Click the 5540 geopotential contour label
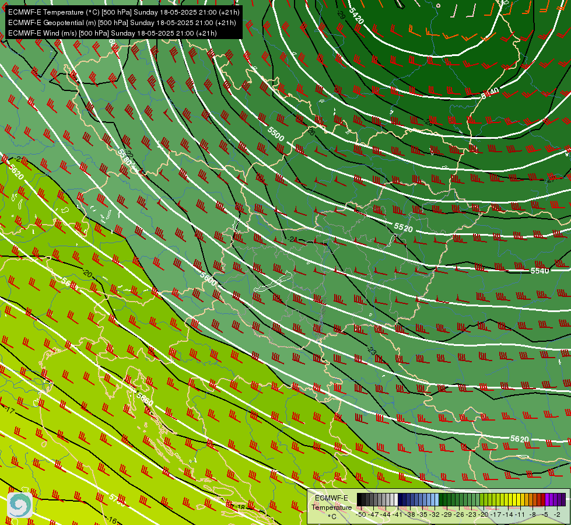 [x=540, y=271]
